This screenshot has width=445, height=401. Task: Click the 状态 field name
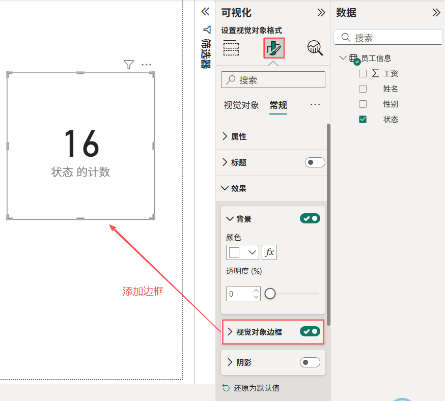pos(391,119)
